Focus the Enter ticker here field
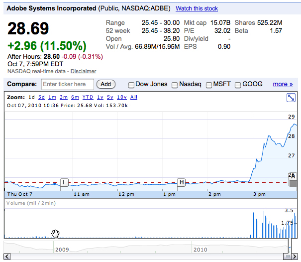The width and height of the screenshot is (301, 262). pos(68,84)
